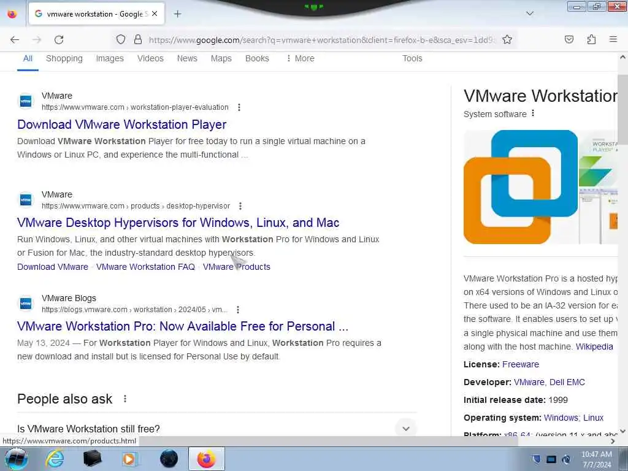The width and height of the screenshot is (628, 471).
Task: Click the padlock site security icon
Action: pos(138,39)
